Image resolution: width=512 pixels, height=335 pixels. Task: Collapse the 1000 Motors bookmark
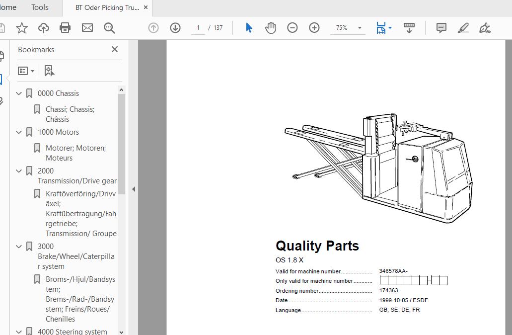(19, 132)
